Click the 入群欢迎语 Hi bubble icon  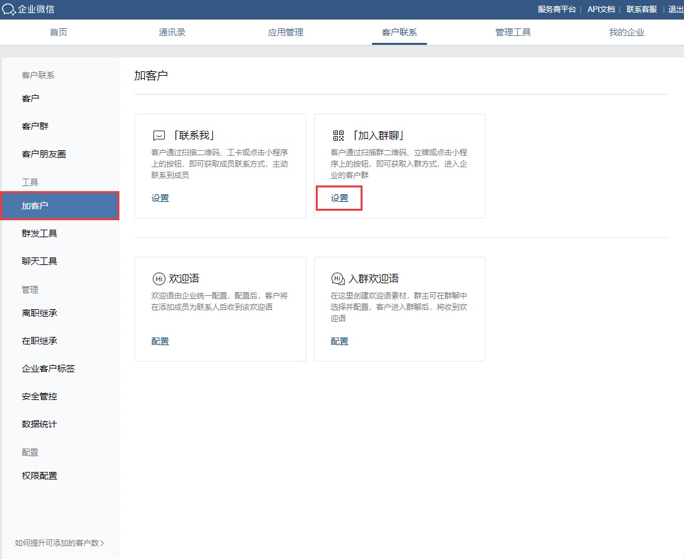339,279
